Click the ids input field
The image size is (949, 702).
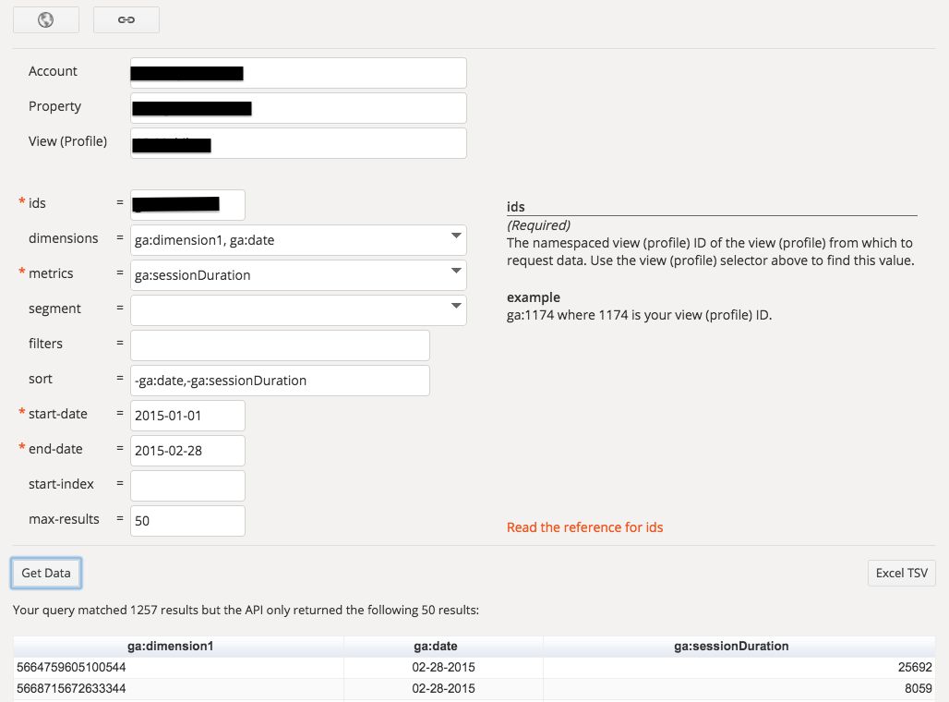187,204
